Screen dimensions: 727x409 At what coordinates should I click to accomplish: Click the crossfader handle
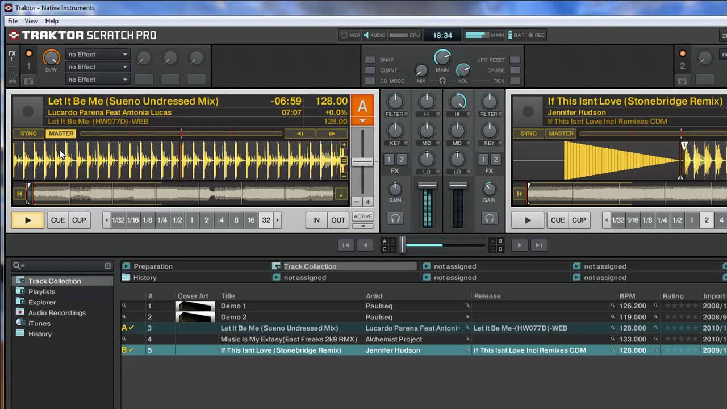click(x=403, y=245)
